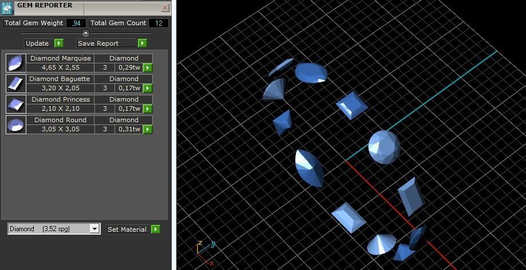Click the green arrow in Diamond Baguette row
Viewport: 526px width, 270px height.
(x=148, y=88)
